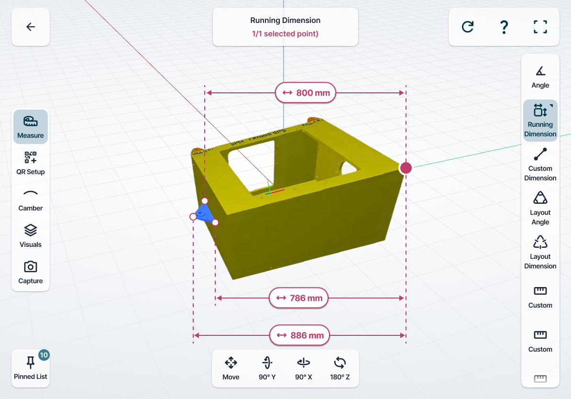This screenshot has width=571, height=399.
Task: Select the Layout Dimension tool
Action: coord(540,253)
